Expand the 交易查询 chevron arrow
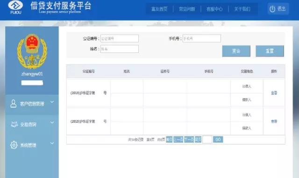The height and width of the screenshot is (178, 299). [52, 122]
